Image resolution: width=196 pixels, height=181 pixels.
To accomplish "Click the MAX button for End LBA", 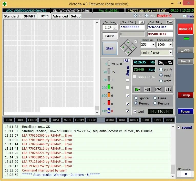I will point(170,22).
